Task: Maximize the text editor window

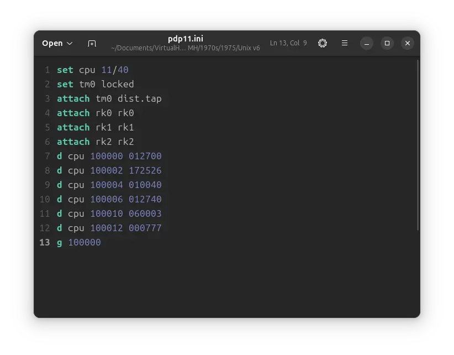Action: [387, 43]
